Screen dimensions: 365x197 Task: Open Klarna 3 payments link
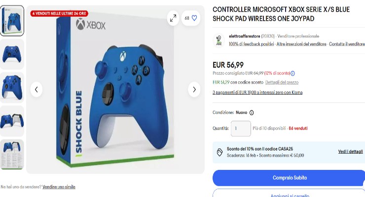(257, 93)
